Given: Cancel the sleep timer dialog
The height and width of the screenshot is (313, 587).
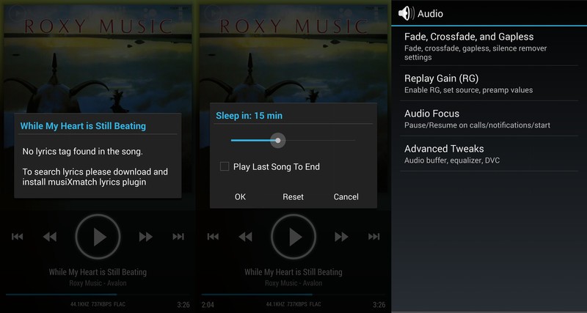Looking at the screenshot, I should (346, 196).
